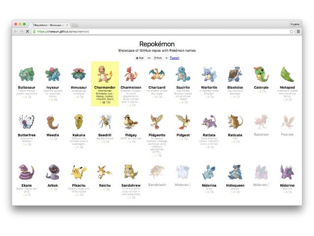Open the Sandshrew repo name link
This screenshot has height=236, width=314.
131,185
